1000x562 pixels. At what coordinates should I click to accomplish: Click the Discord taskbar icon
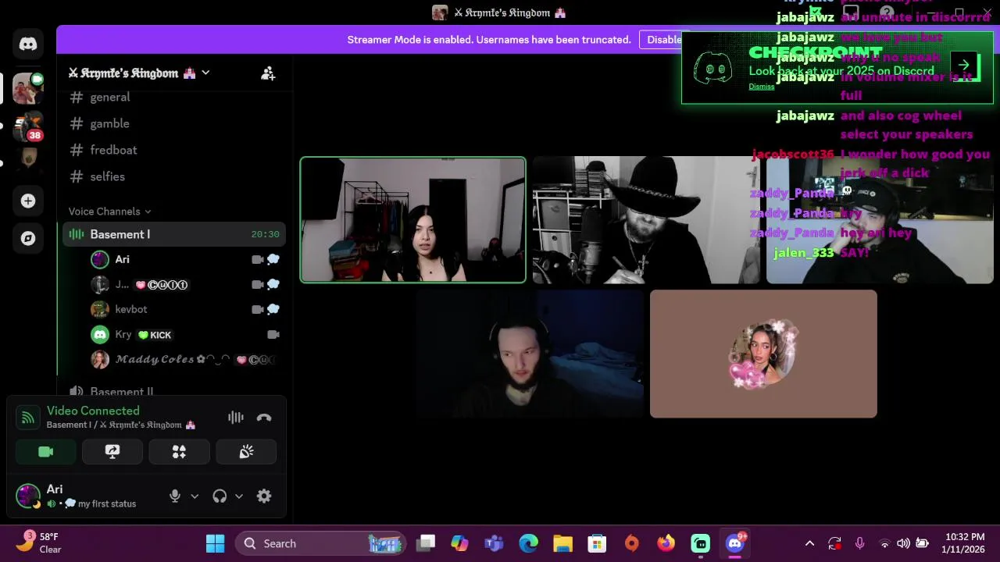click(735, 543)
